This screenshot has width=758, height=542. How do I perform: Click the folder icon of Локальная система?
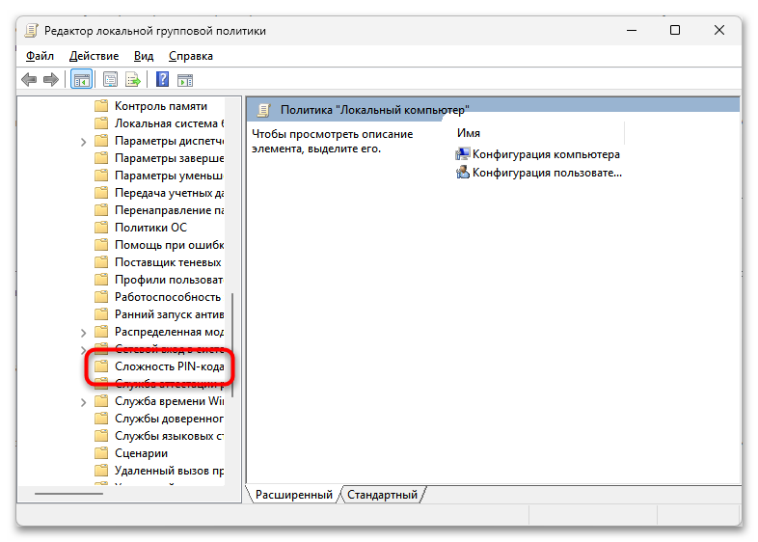(x=101, y=123)
